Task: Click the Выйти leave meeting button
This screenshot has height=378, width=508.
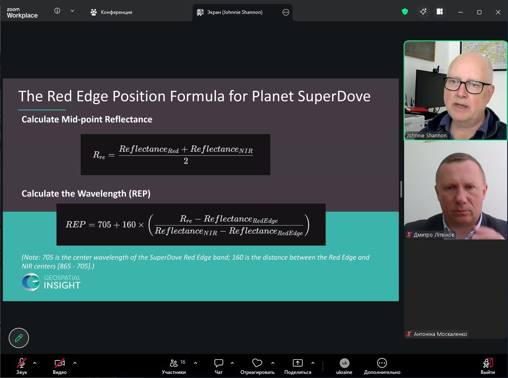Action: click(488, 366)
